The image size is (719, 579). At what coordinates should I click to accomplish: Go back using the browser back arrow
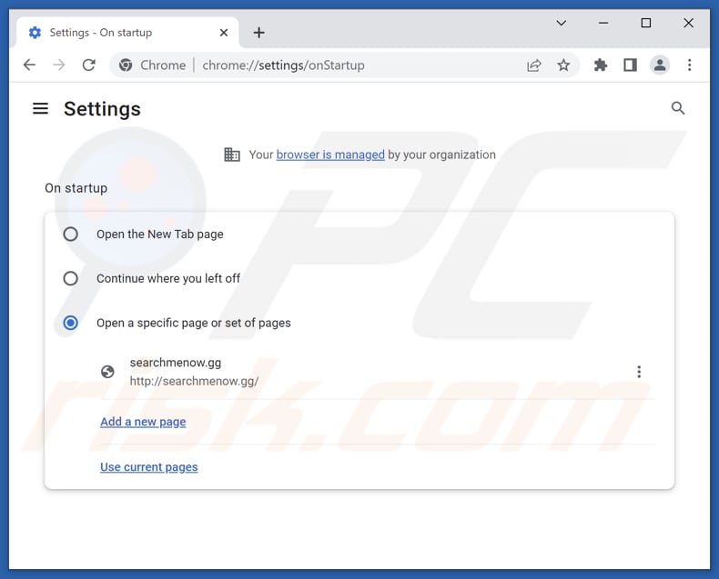point(29,65)
